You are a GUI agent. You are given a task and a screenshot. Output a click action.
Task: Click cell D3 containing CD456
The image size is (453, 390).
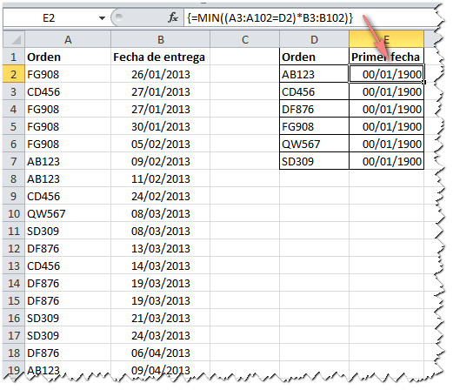click(x=314, y=91)
